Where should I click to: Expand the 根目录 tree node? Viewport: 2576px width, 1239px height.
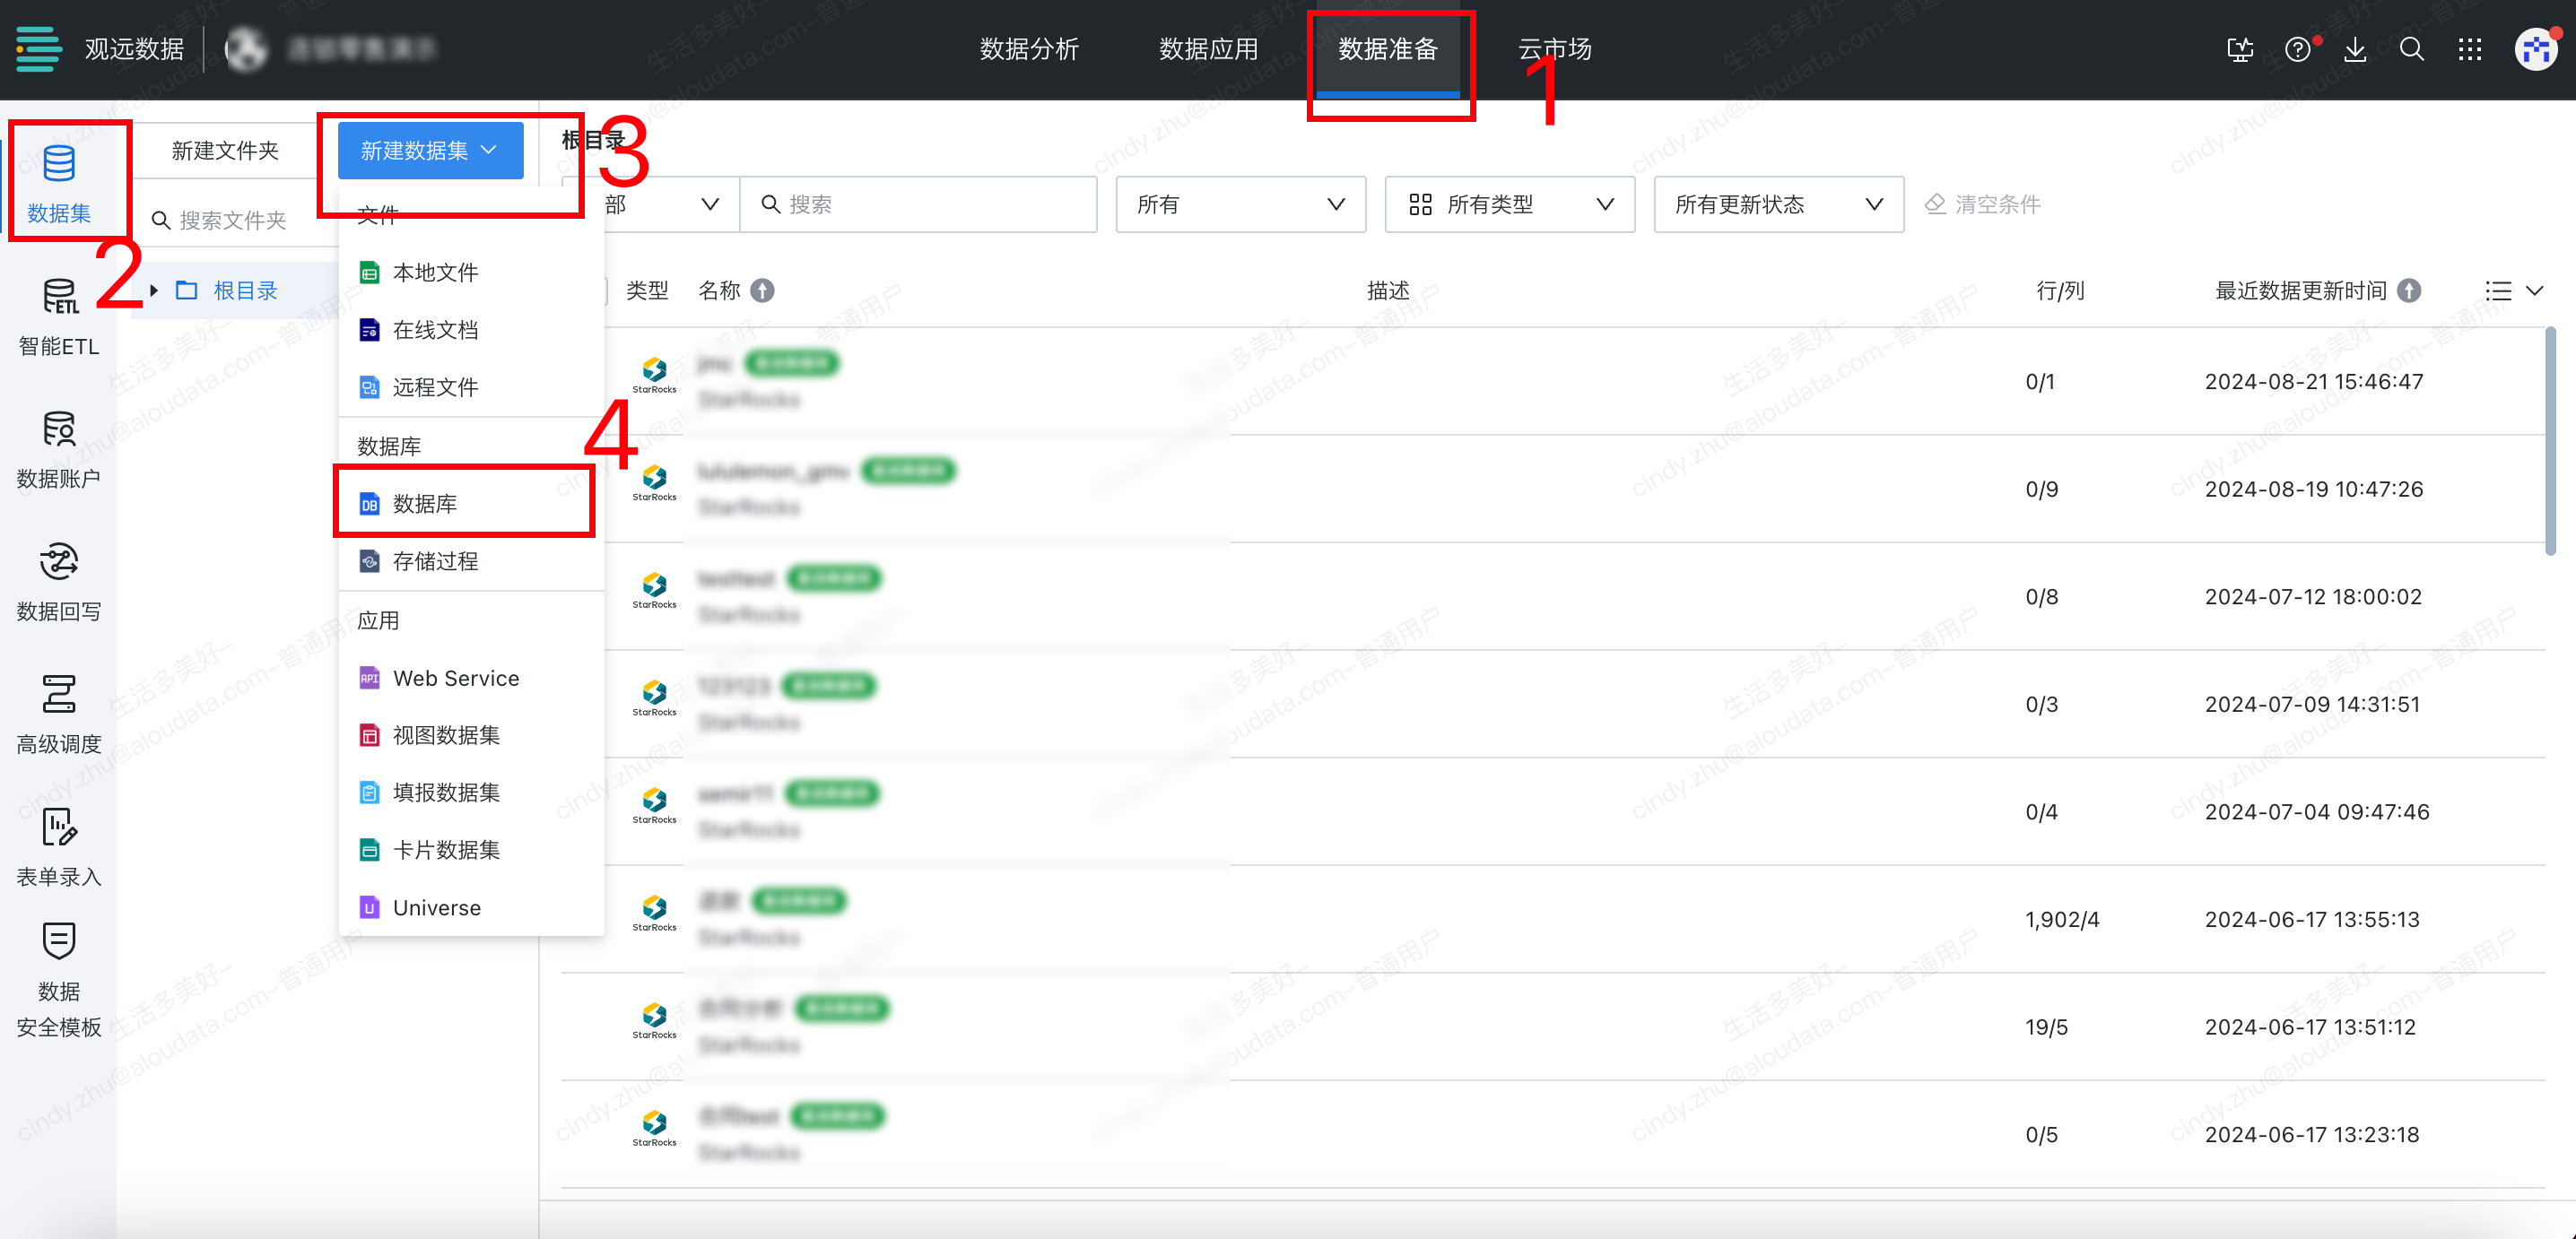pyautogui.click(x=154, y=290)
